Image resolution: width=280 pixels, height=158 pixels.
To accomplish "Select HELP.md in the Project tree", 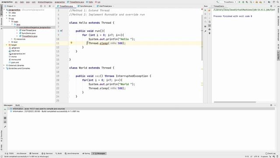I will (15, 51).
